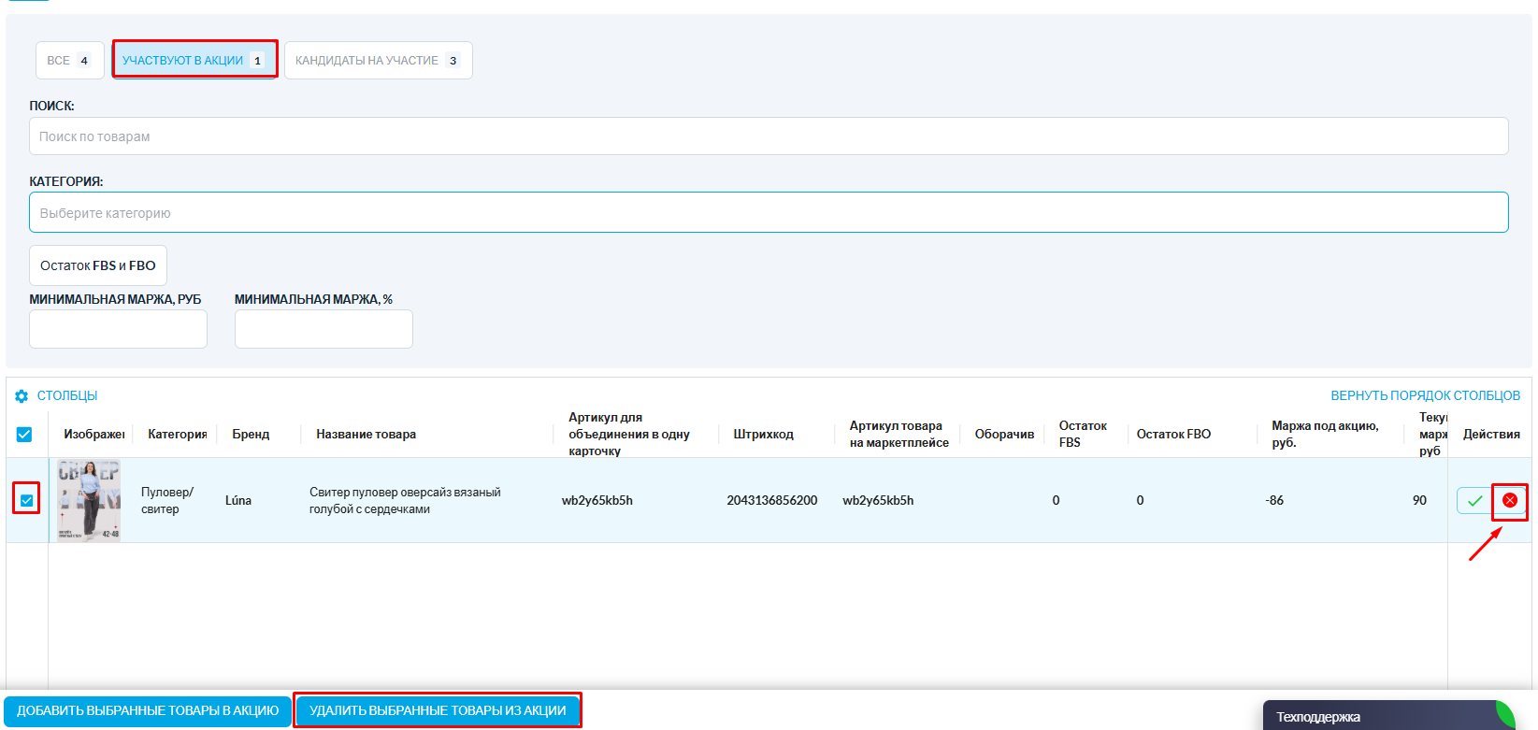Click the Действия column header
Viewport: 1538px width, 730px height.
tap(1491, 435)
